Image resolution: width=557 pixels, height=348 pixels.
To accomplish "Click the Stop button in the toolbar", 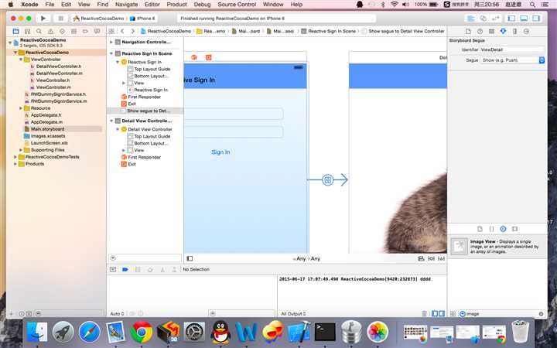I will pos(61,18).
